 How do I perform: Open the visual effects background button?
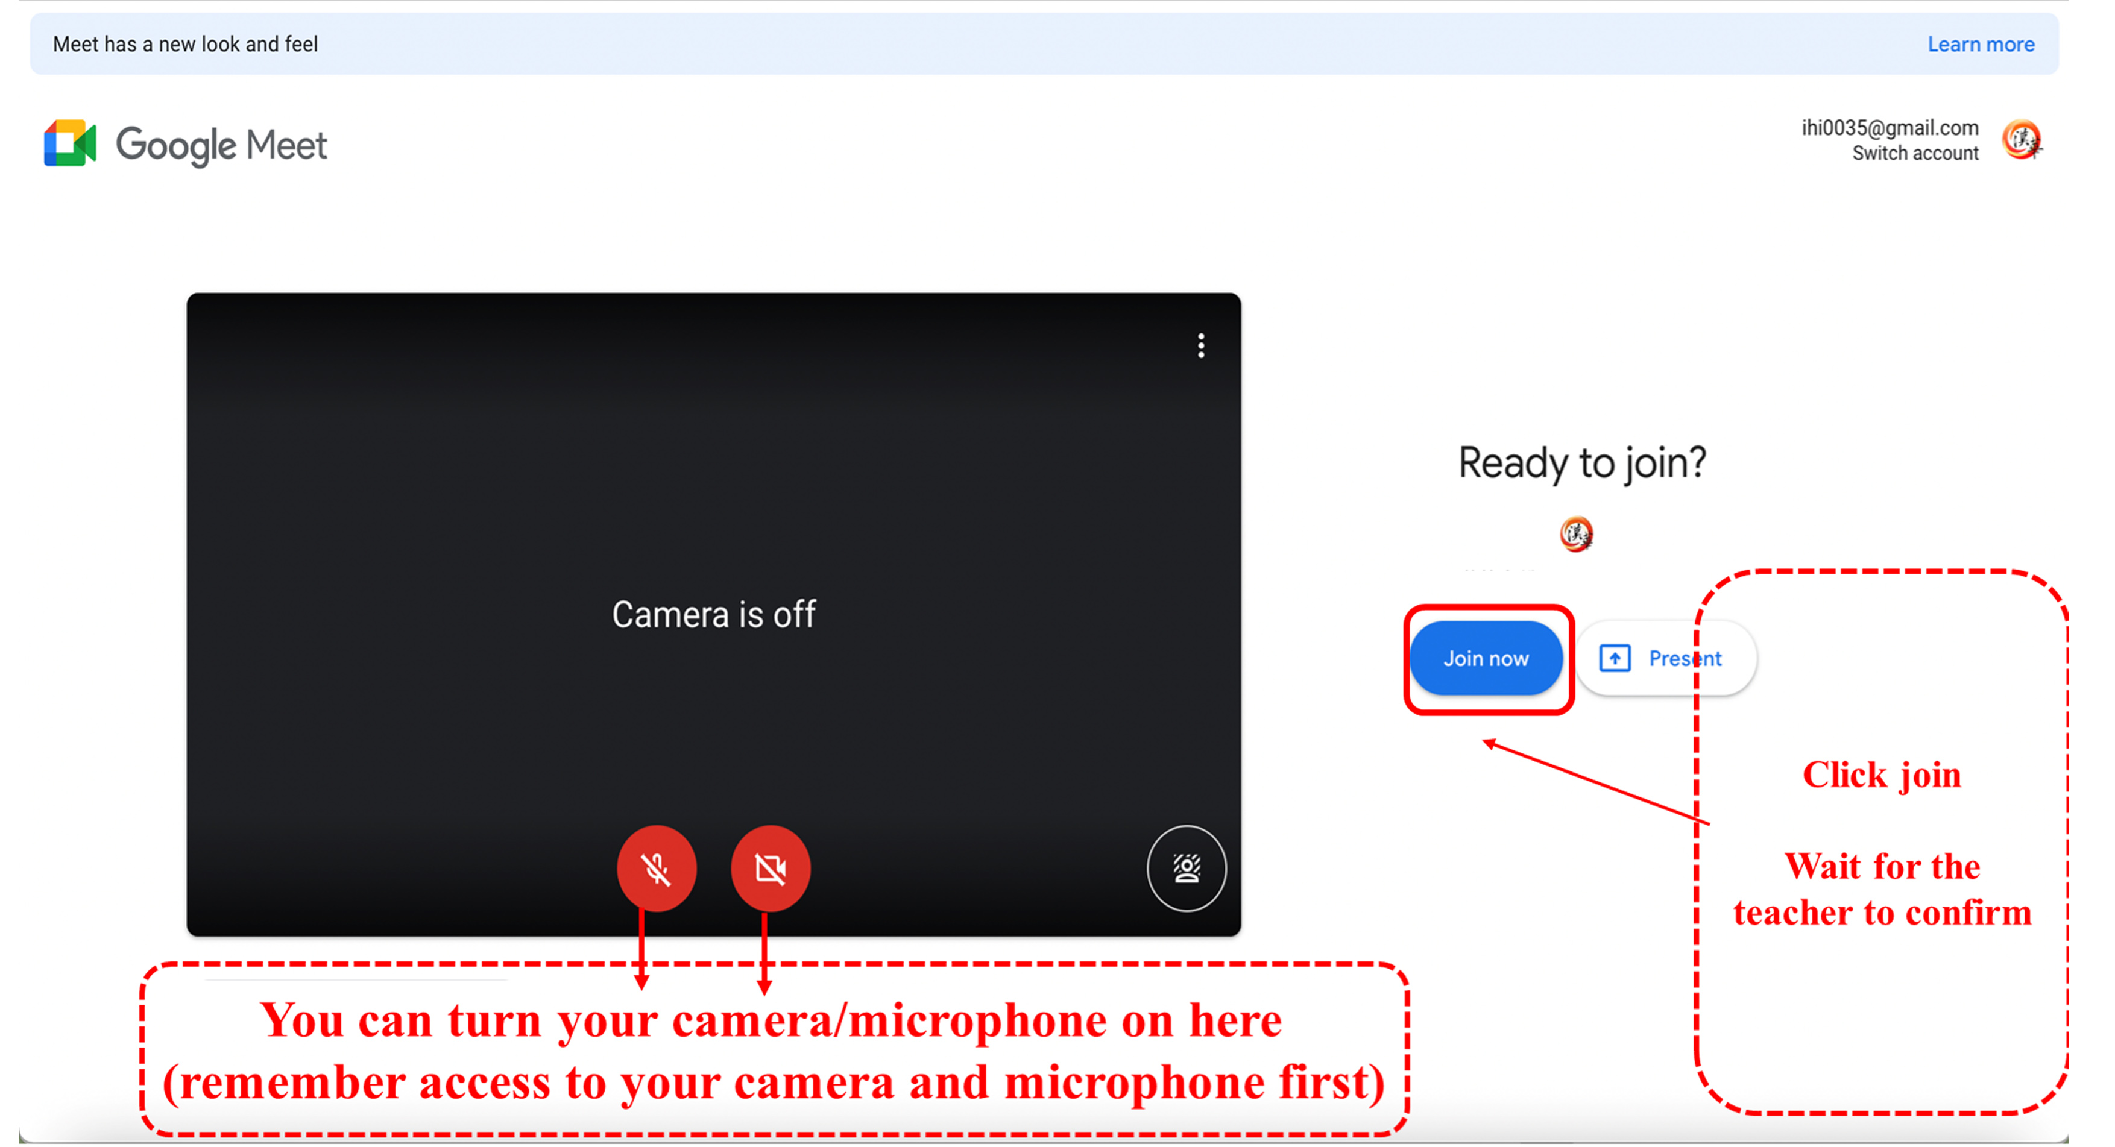[x=1187, y=868]
